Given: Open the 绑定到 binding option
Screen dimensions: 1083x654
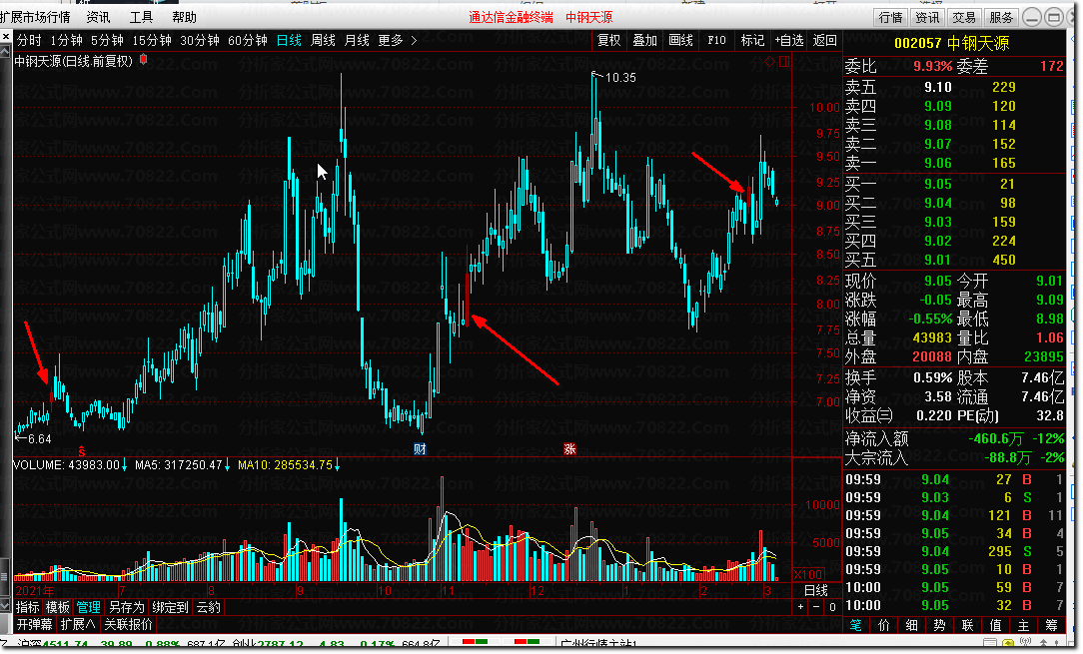Looking at the screenshot, I should [170, 607].
